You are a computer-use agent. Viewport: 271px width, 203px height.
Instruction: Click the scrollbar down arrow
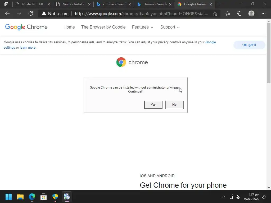point(269,188)
